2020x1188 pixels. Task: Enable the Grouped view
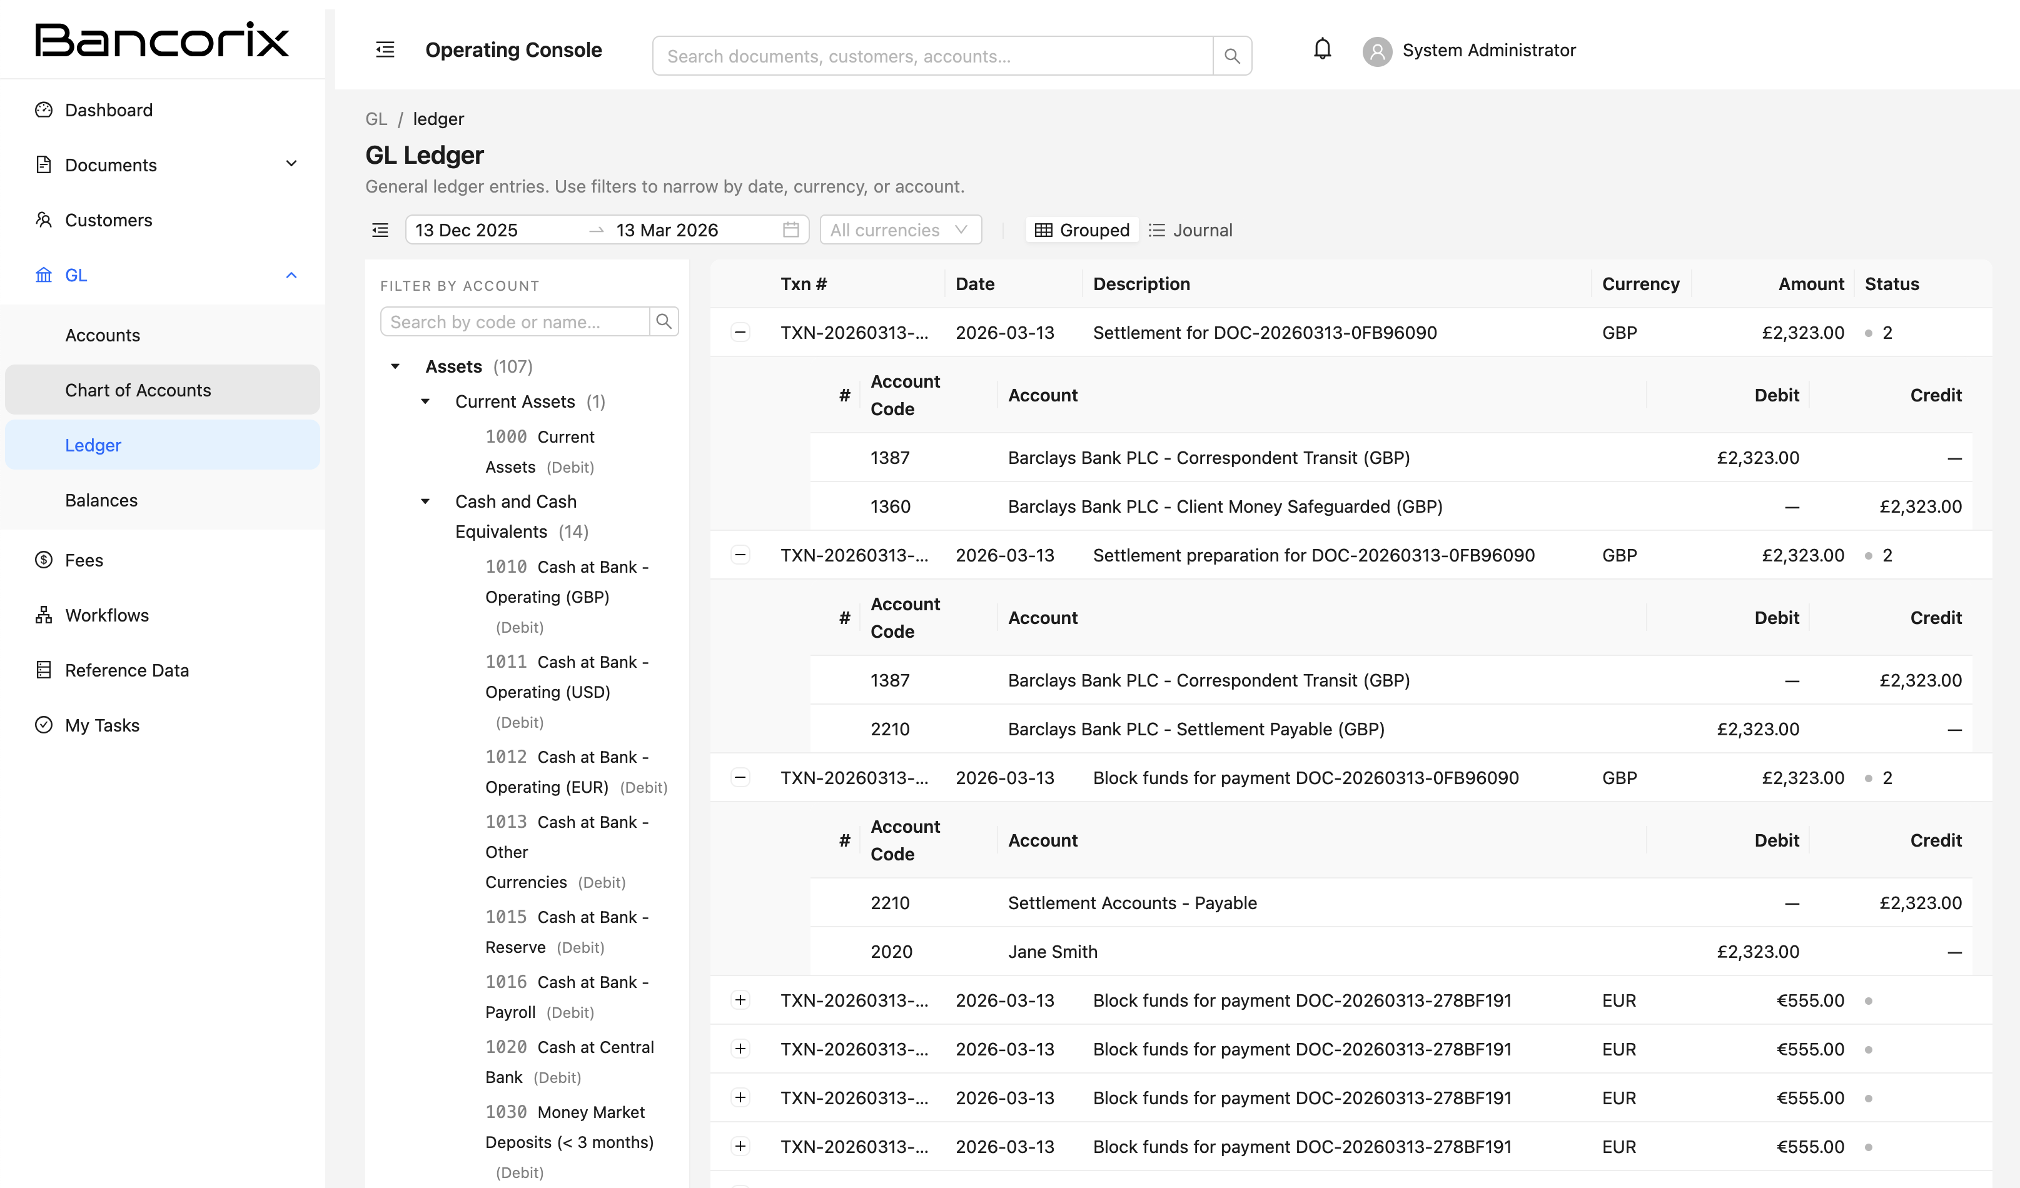point(1081,230)
